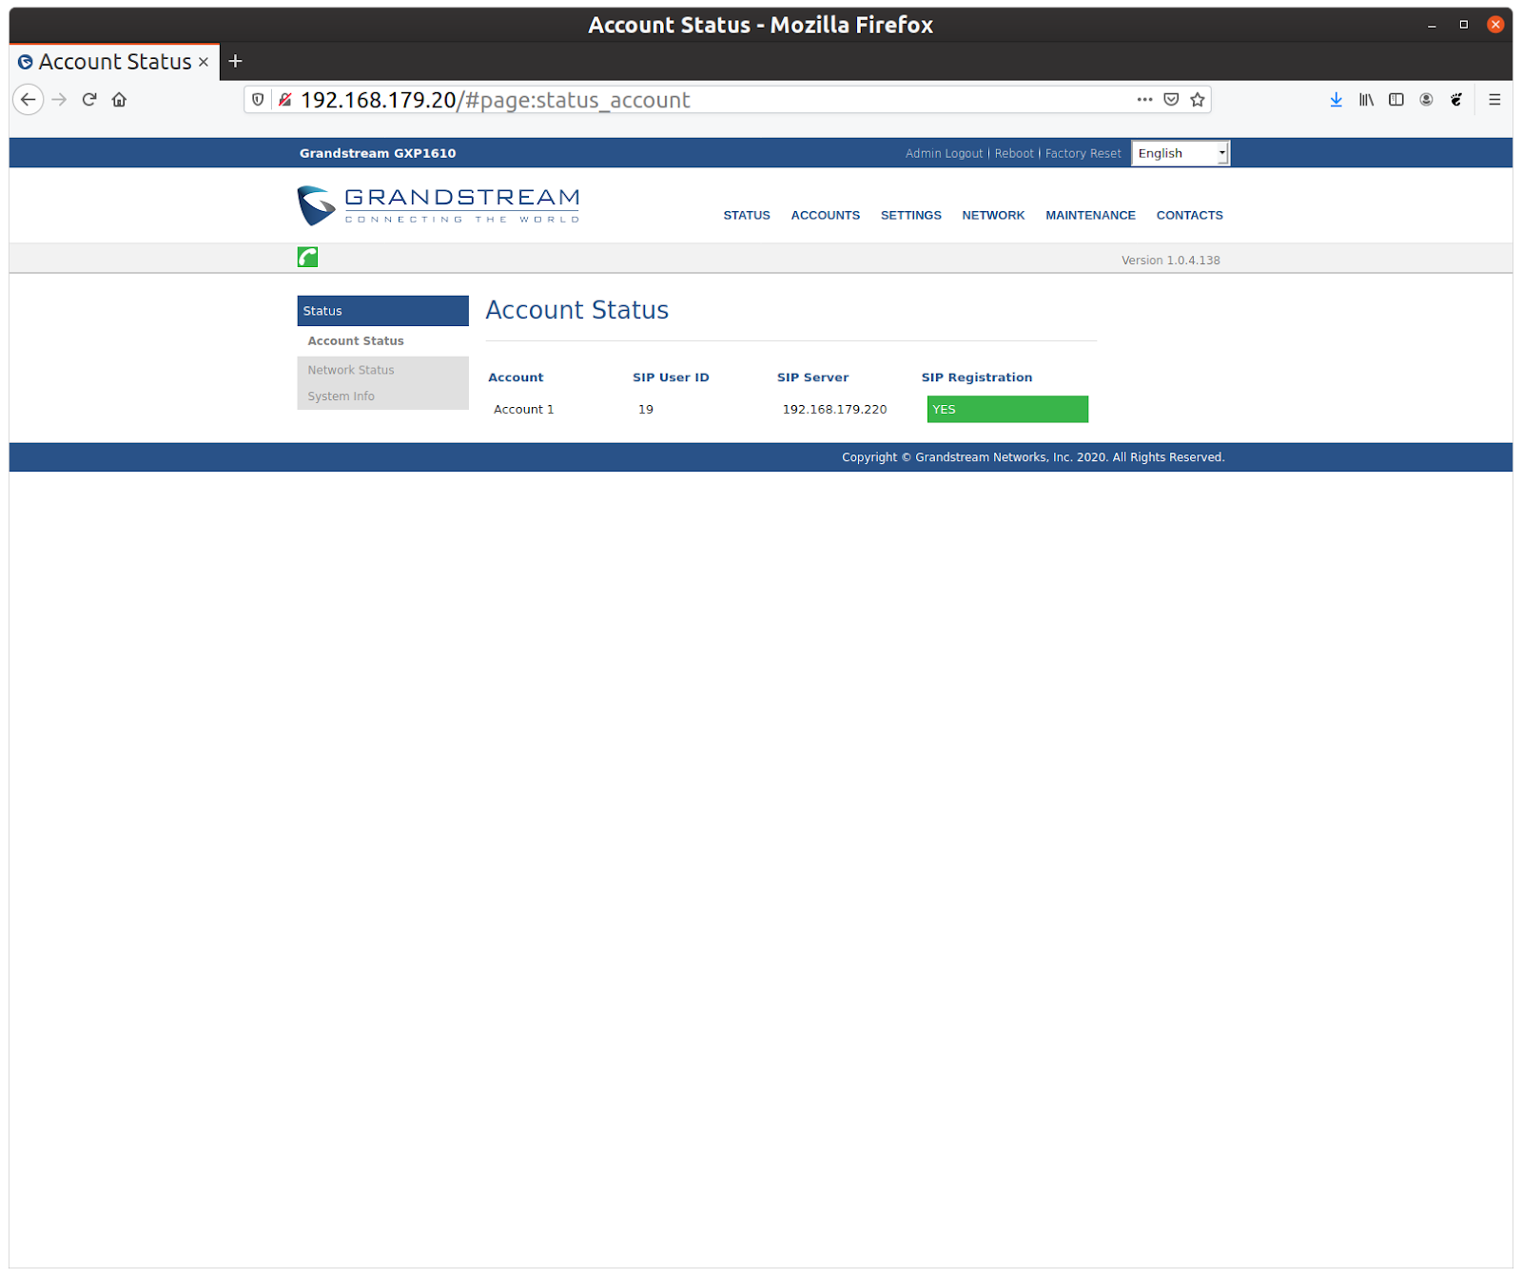Click the Grandstream GXP1610 title
This screenshot has height=1277, width=1522.
pyautogui.click(x=378, y=153)
